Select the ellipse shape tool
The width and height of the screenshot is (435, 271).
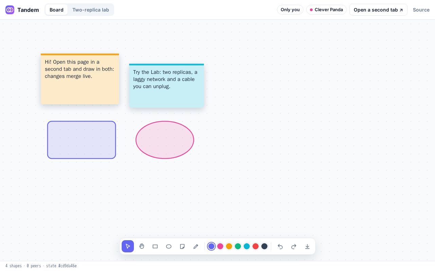[169, 246]
